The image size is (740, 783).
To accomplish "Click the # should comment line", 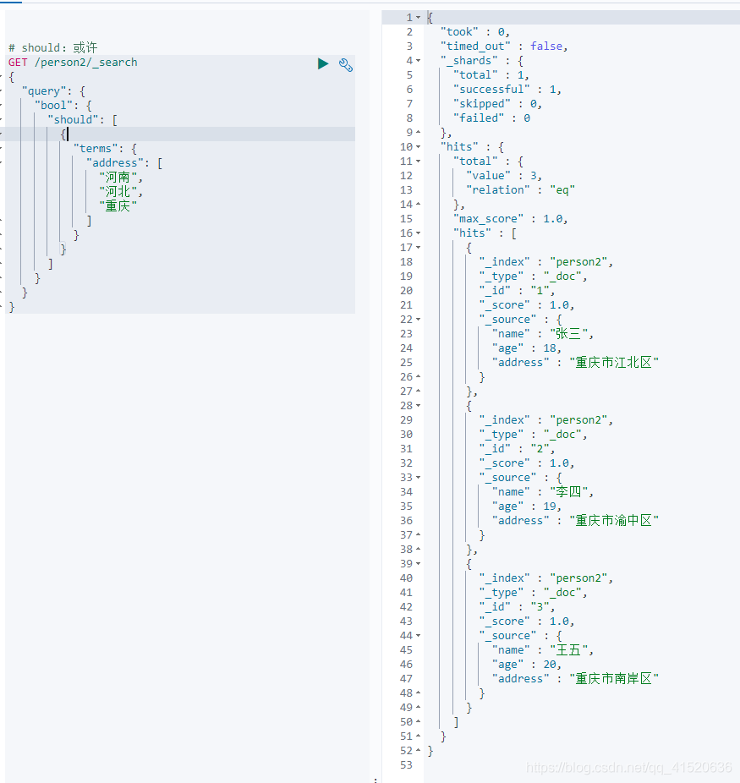I will click(53, 48).
